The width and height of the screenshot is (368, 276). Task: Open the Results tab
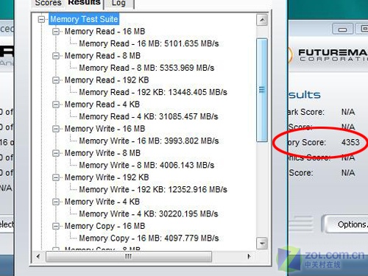point(84,3)
